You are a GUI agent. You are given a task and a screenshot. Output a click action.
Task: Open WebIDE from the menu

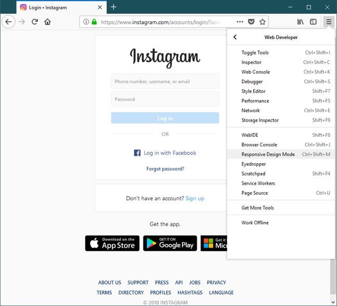281,135
